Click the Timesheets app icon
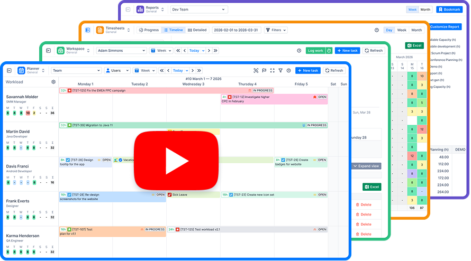Viewport: 471px width, 261px height. 100,30
